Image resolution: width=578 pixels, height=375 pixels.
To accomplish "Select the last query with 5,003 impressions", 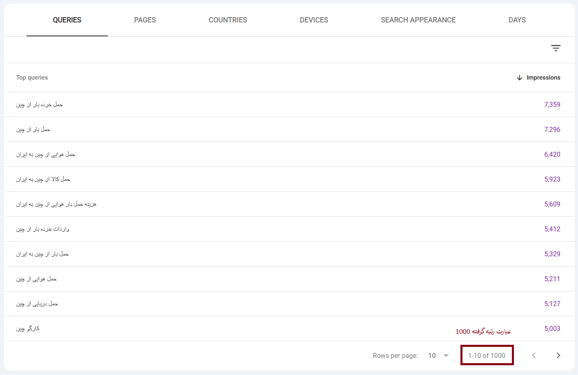I will 28,329.
